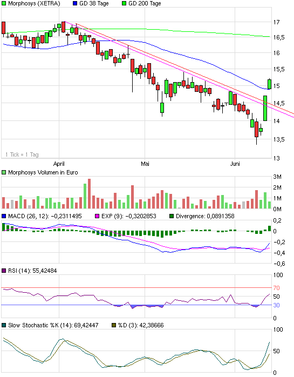Click the purple RSI (14) legend swatch
The image size is (294, 377).
pos(4,271)
